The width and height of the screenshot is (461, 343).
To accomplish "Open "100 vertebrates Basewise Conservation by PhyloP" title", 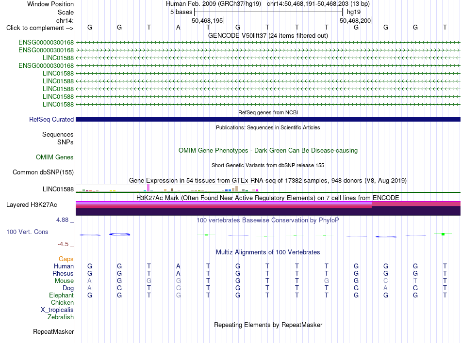I will pyautogui.click(x=268, y=220).
